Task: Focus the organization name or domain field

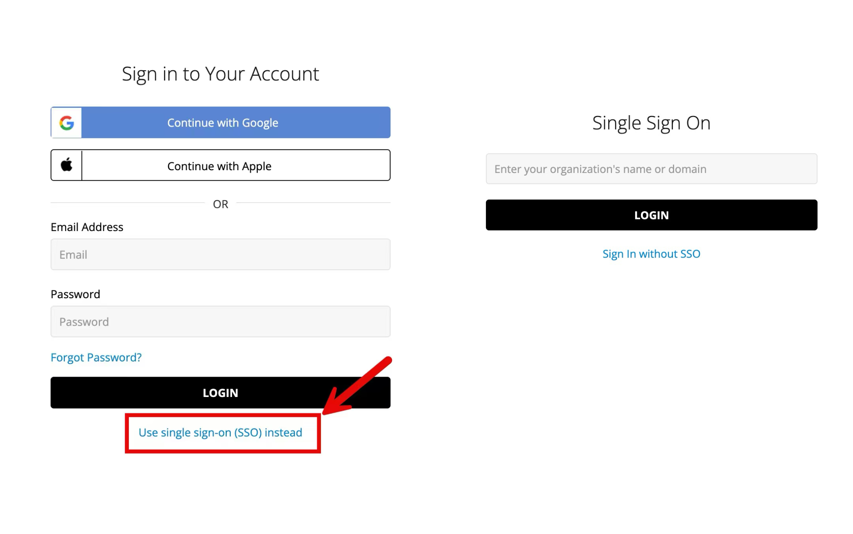Action: click(x=651, y=169)
